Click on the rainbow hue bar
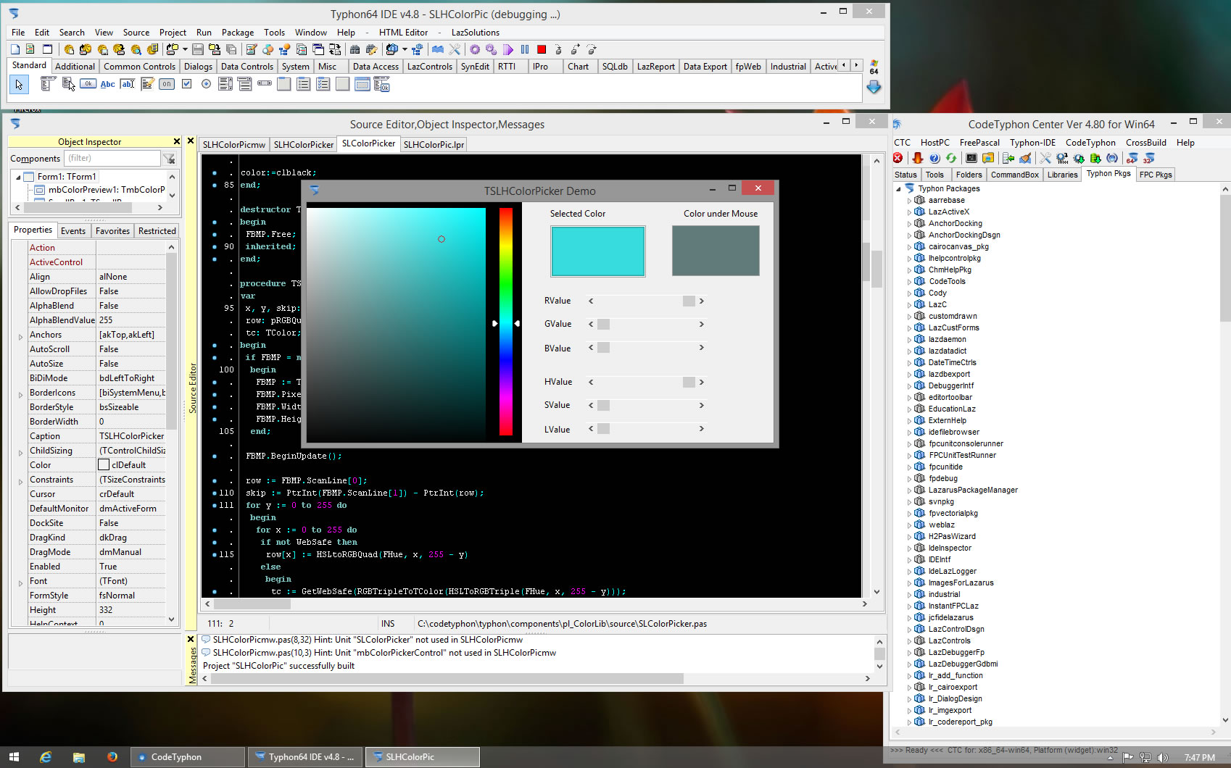1231x768 pixels. 506,322
